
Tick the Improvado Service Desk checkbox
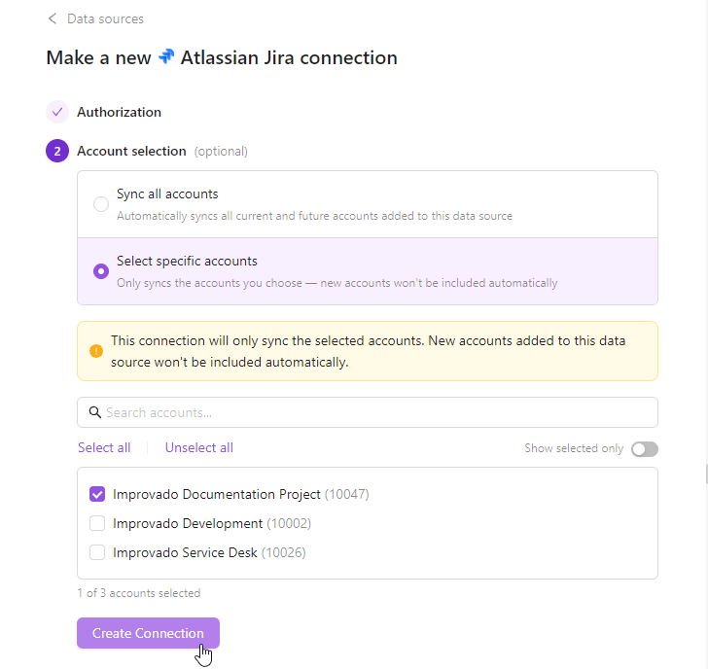click(x=97, y=552)
